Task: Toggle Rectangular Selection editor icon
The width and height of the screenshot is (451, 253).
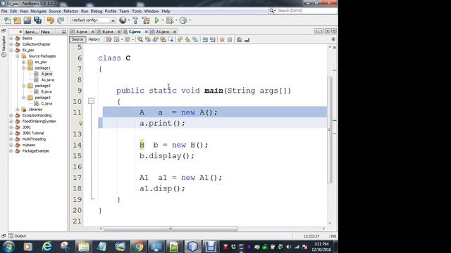Action: click(x=171, y=39)
